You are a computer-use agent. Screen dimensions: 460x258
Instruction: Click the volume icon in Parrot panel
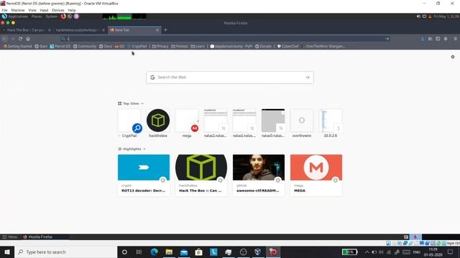418,16
